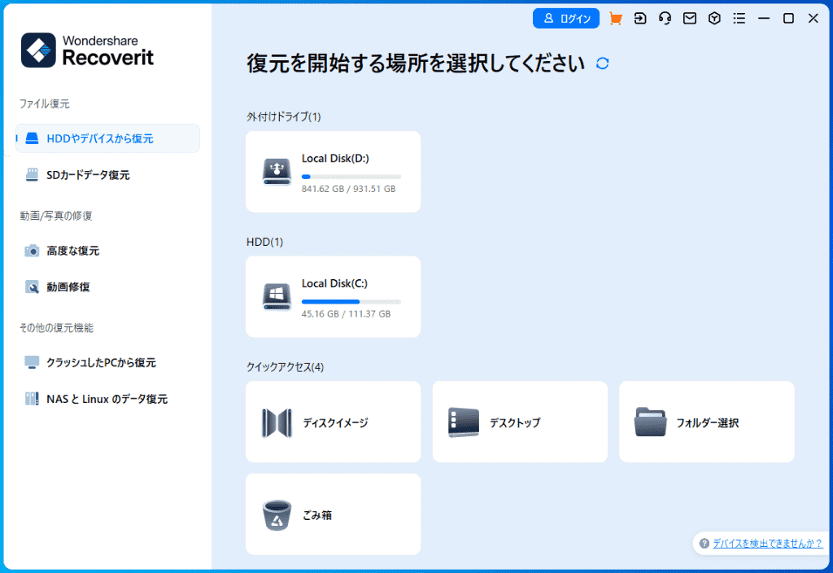Click the disk image icon
The image size is (833, 573).
277,422
